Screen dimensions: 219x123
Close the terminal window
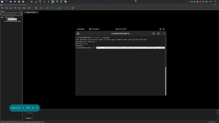164,33
